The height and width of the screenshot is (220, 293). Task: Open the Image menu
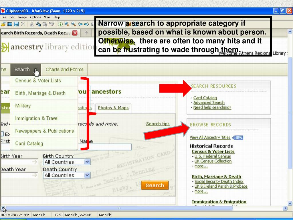pyautogui.click(x=22, y=17)
